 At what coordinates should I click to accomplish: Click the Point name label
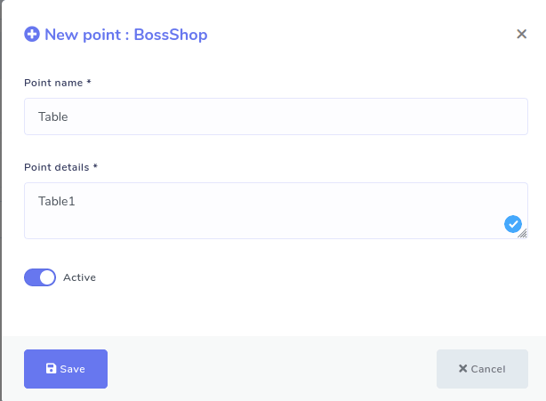pyautogui.click(x=53, y=83)
